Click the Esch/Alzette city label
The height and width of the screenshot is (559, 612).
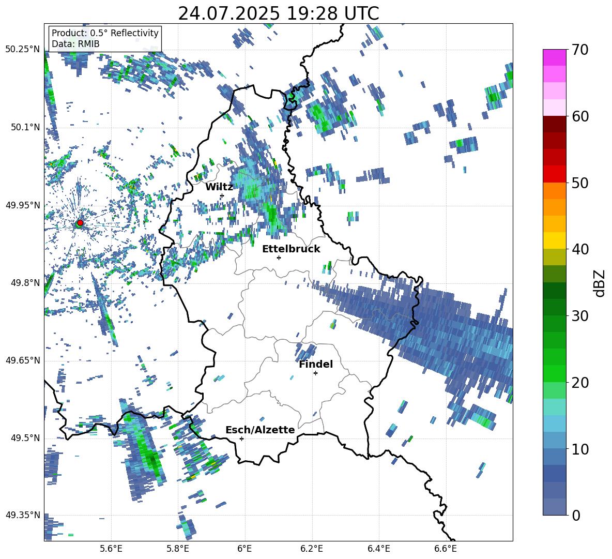tap(260, 430)
